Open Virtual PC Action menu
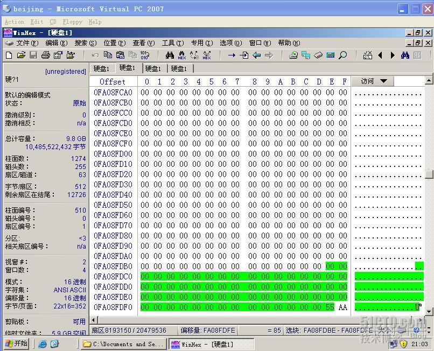Screen dimensions: 434x351 tap(15, 22)
